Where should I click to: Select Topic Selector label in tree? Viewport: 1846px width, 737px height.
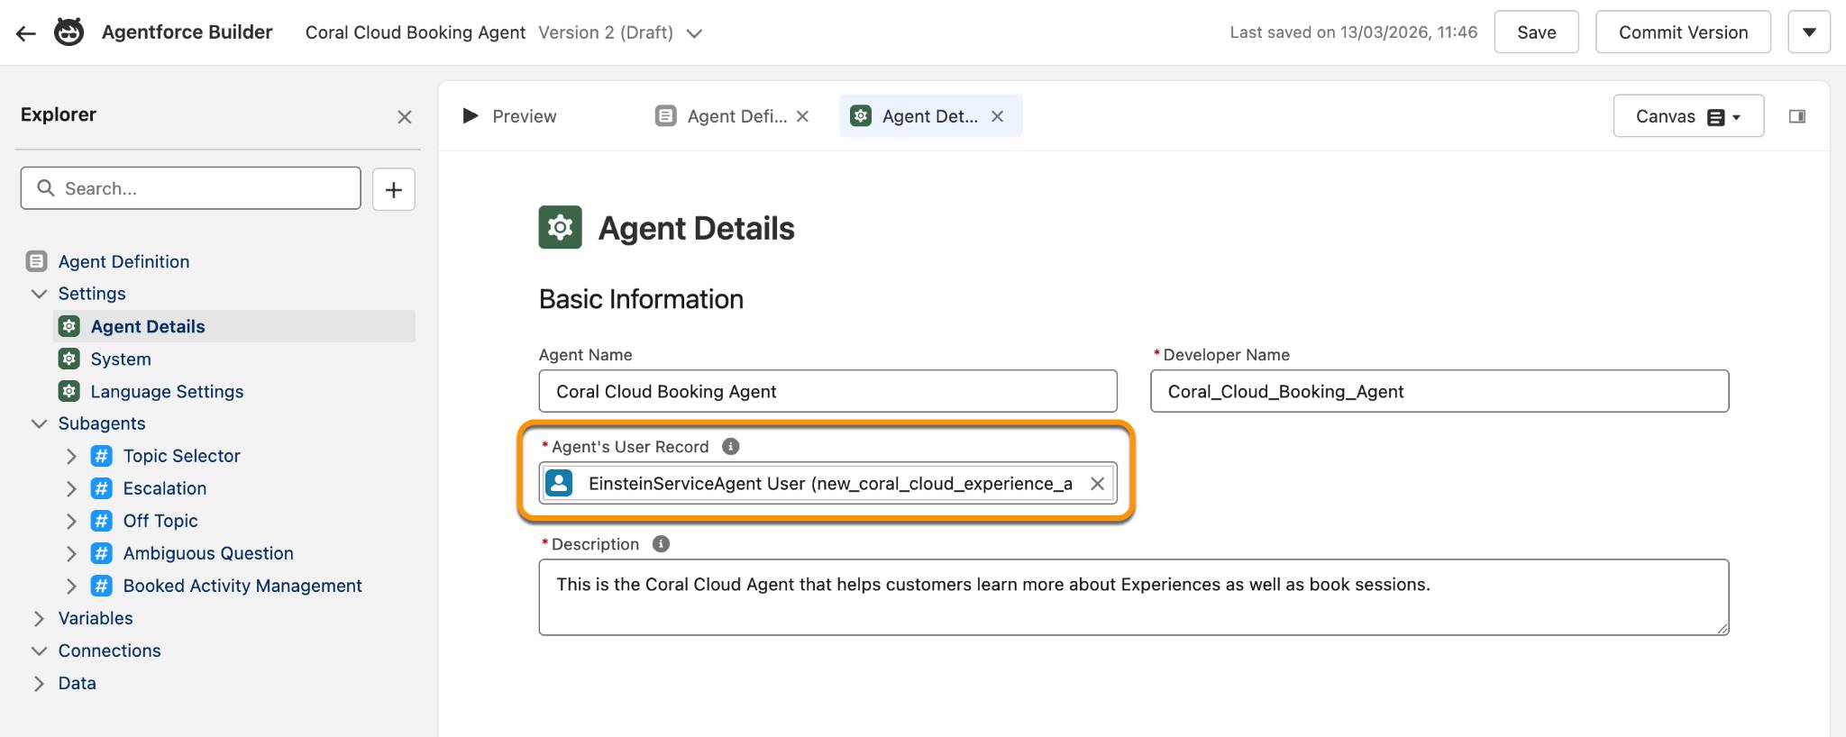182,456
